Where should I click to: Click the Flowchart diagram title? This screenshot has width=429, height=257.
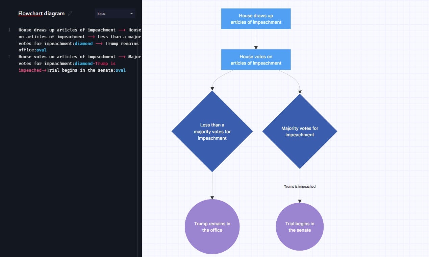[x=41, y=14]
